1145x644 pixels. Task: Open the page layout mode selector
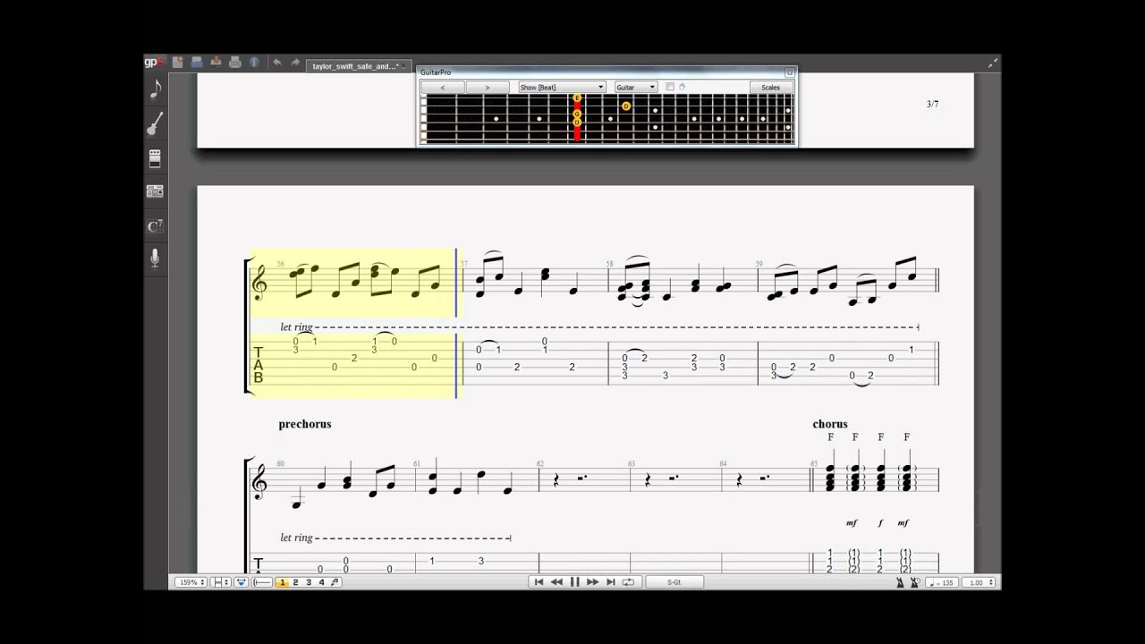coord(221,582)
